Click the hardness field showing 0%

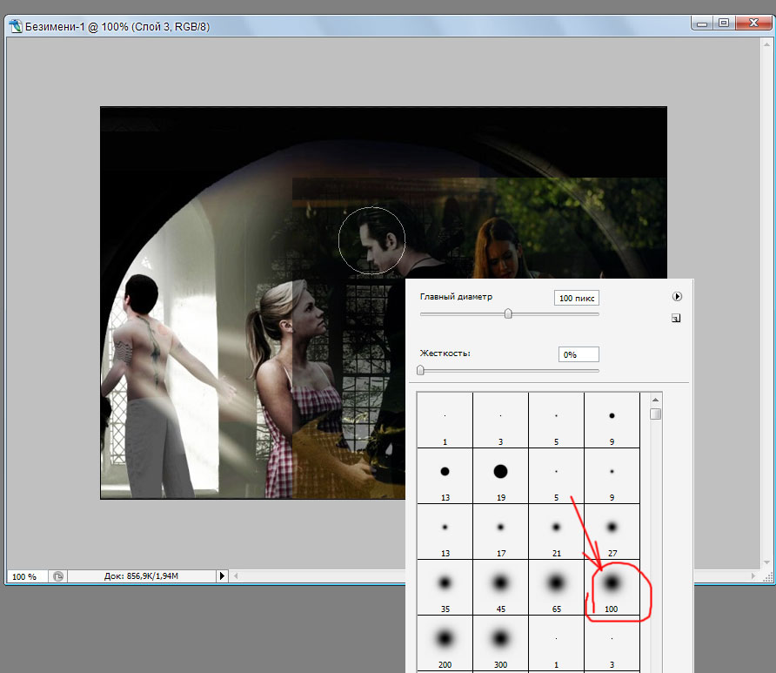(578, 354)
